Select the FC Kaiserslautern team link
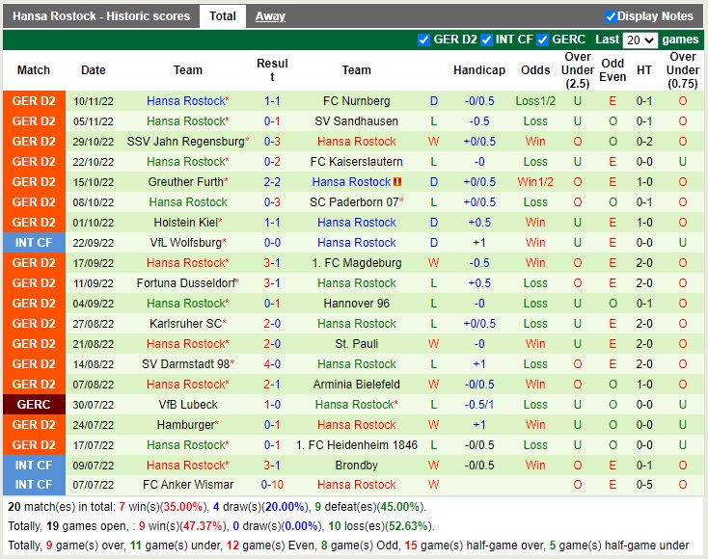The height and width of the screenshot is (559, 708). pyautogui.click(x=356, y=162)
